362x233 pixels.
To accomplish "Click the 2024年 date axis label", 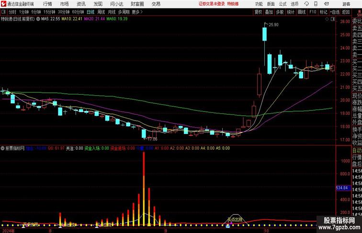I will [x=8, y=231].
